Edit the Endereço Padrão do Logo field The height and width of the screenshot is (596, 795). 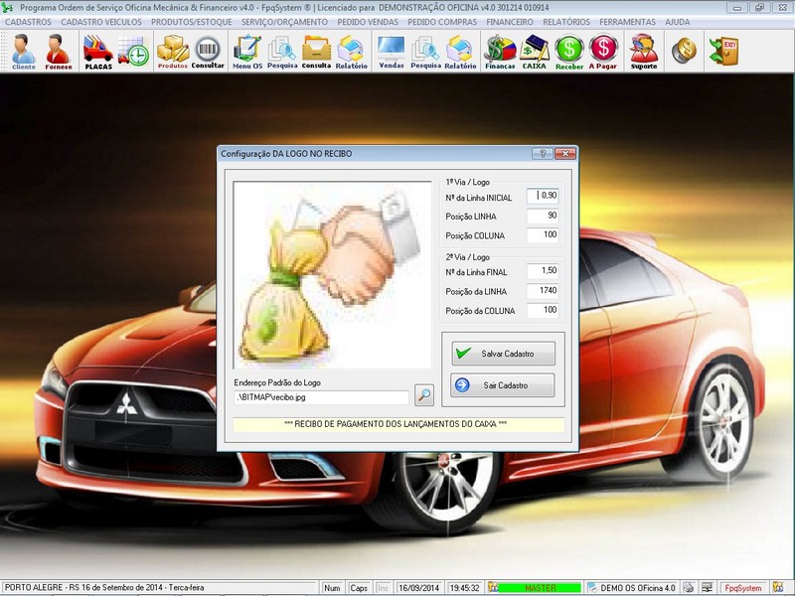click(x=321, y=397)
